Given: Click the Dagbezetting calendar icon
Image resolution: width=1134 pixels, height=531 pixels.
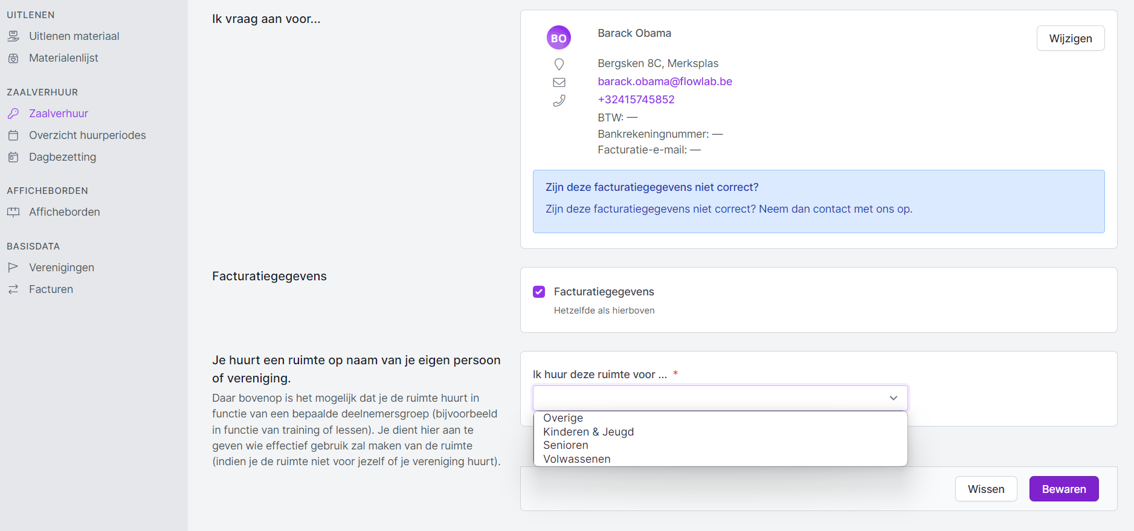Looking at the screenshot, I should pos(13,157).
